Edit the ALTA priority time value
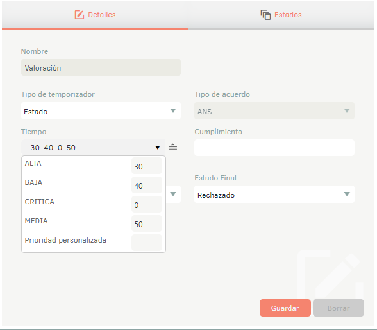The image size is (377, 330). (147, 166)
